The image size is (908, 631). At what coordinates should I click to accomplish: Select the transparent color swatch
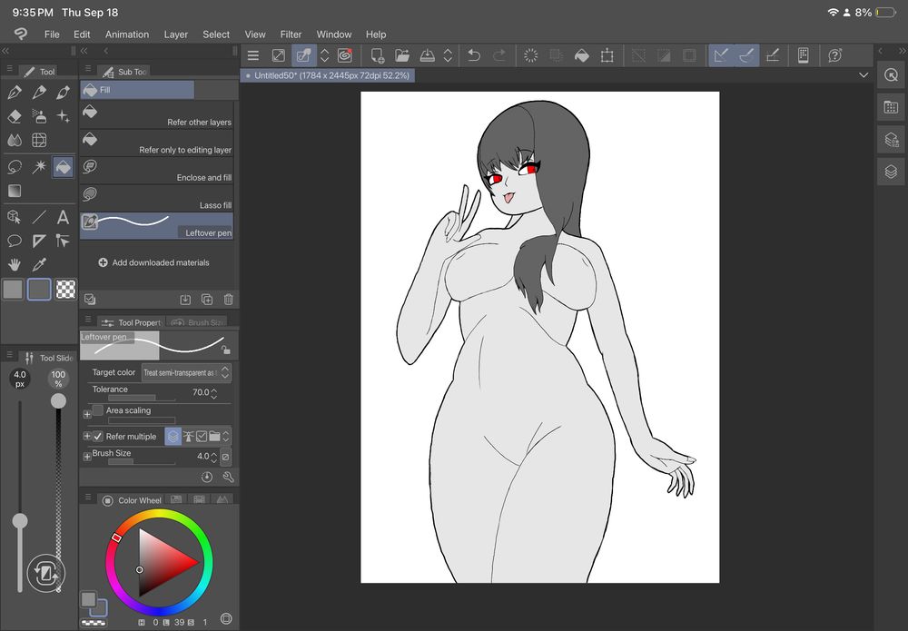pos(65,290)
